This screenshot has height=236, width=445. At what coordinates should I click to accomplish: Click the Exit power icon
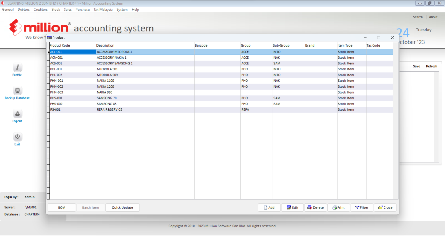point(17,137)
